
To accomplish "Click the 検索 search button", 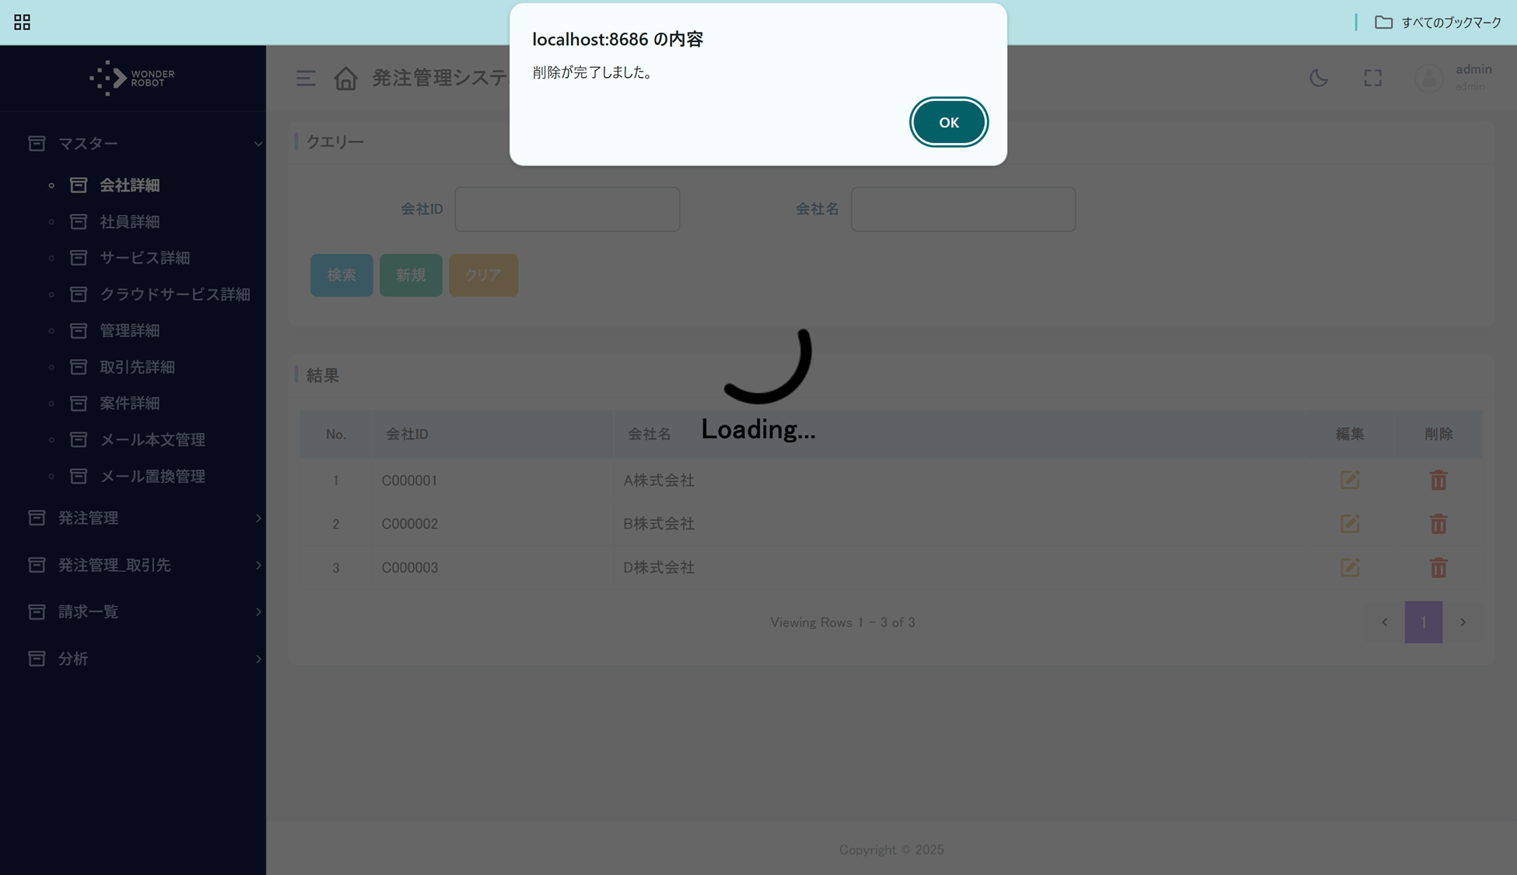I will click(342, 275).
